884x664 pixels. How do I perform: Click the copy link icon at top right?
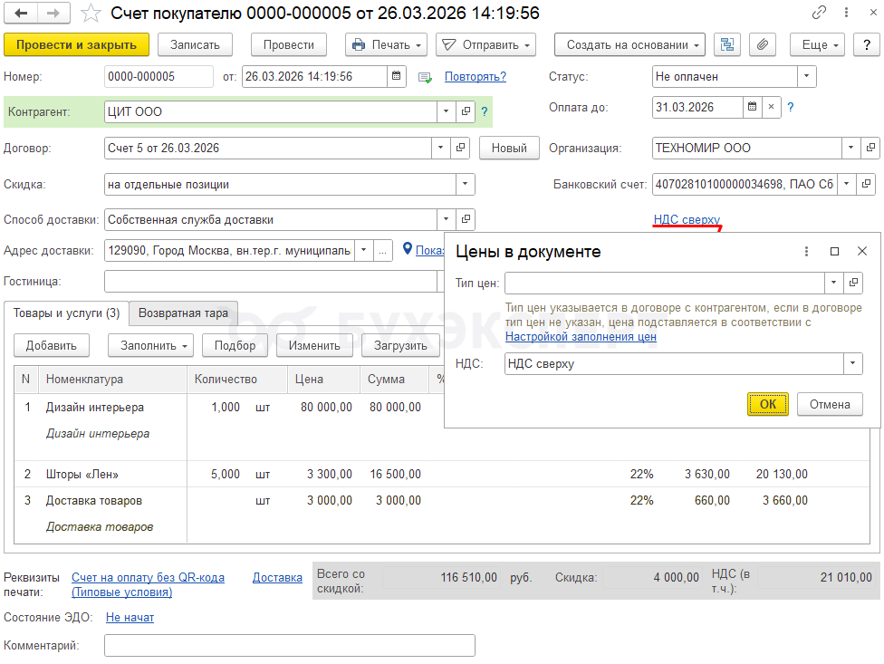[820, 13]
